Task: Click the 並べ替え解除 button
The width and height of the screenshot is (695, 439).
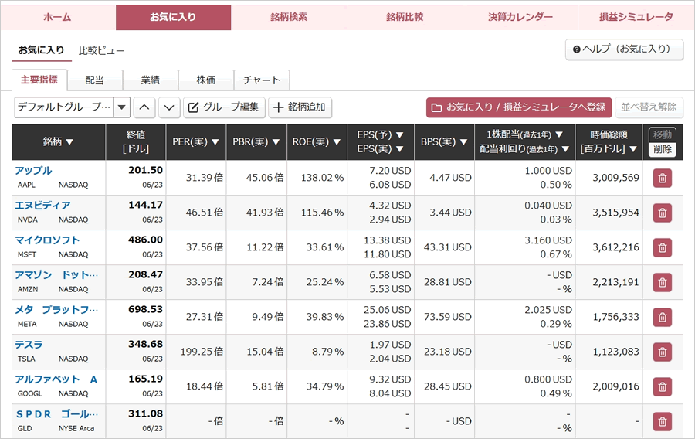Action: tap(649, 107)
